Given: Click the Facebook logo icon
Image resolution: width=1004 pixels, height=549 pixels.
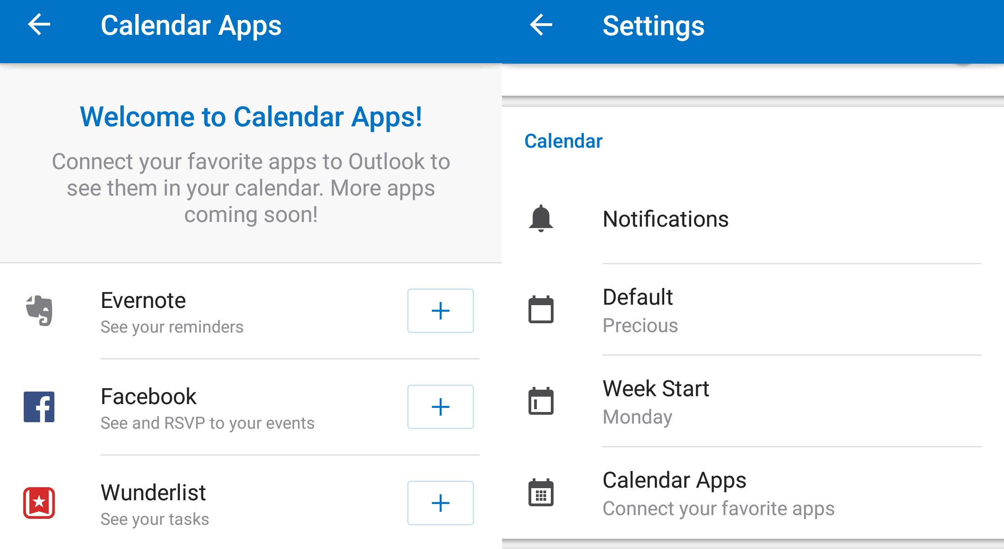Looking at the screenshot, I should 39,407.
